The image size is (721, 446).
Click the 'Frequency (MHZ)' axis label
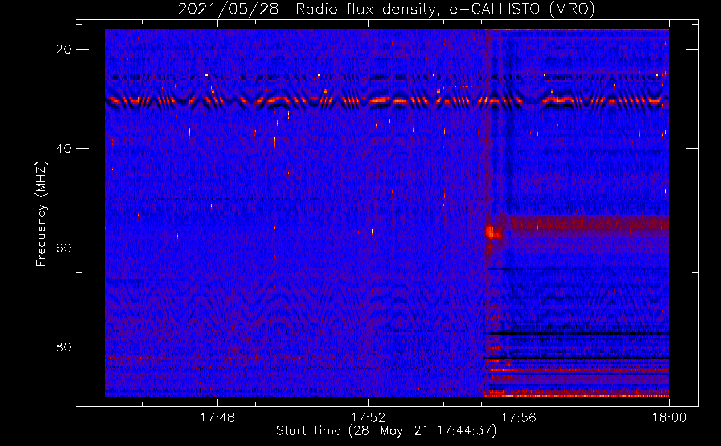[41, 214]
